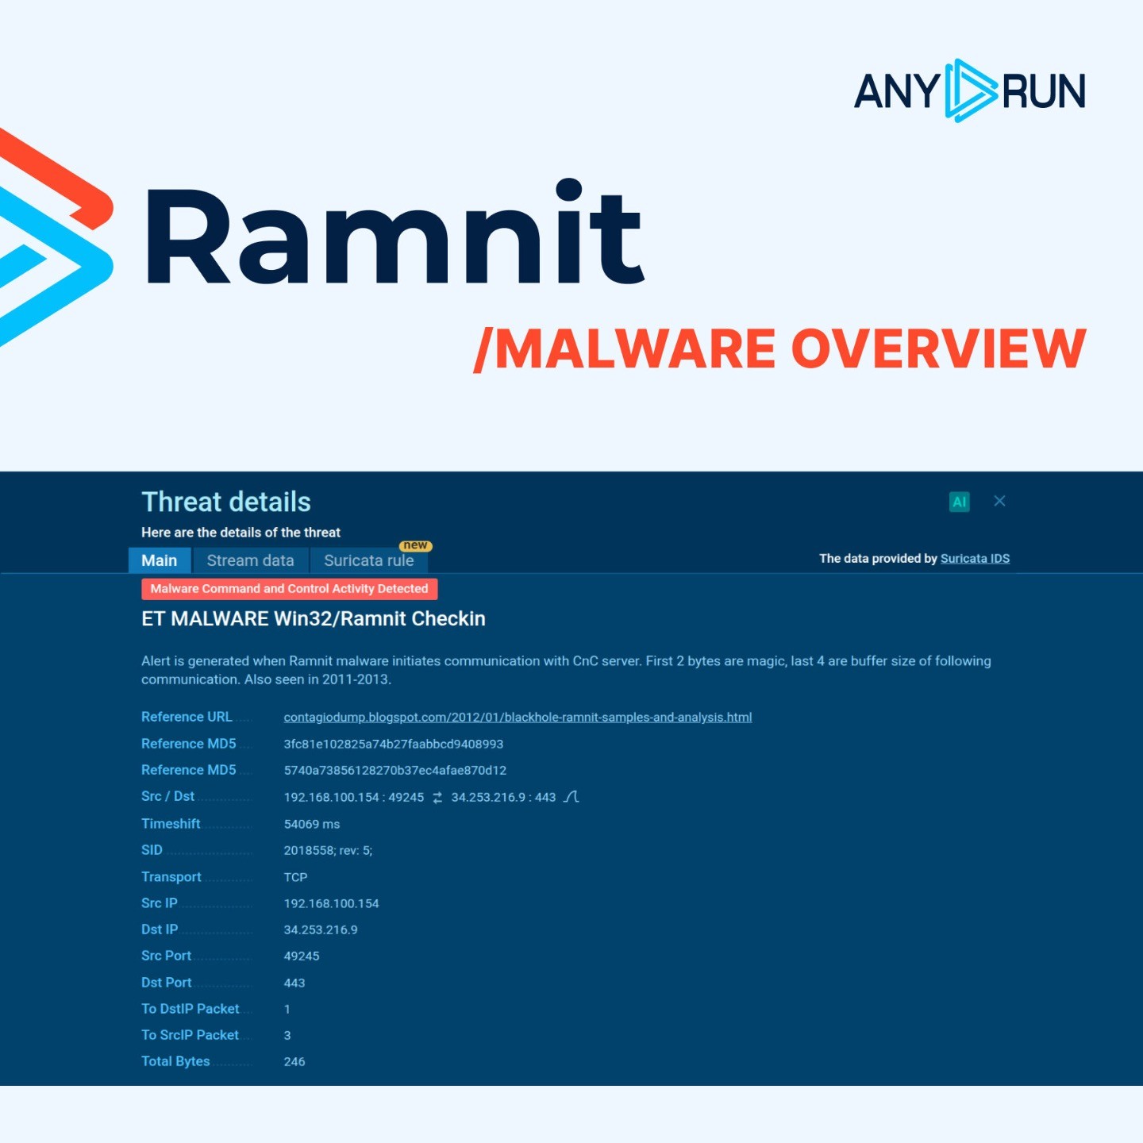Image resolution: width=1143 pixels, height=1143 pixels.
Task: Click the Timeshift label
Action: point(171,824)
